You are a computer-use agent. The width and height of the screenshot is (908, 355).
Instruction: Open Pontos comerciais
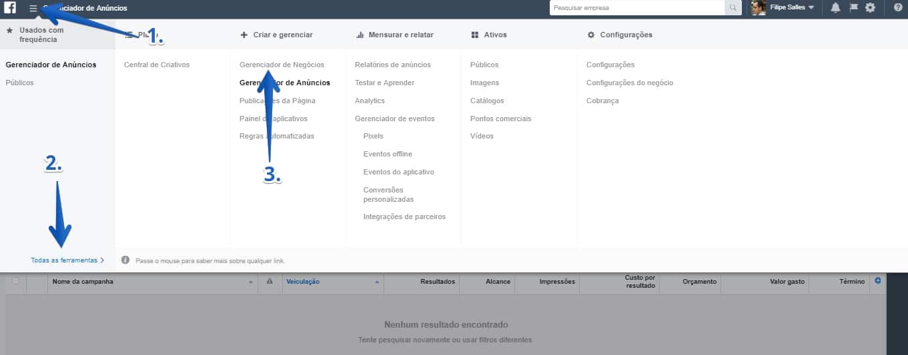click(x=501, y=119)
